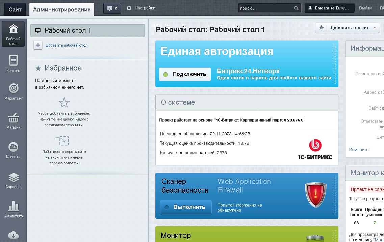Click the Текущая оценка производительности line
Screen dimensions: 384x242
point(204,143)
